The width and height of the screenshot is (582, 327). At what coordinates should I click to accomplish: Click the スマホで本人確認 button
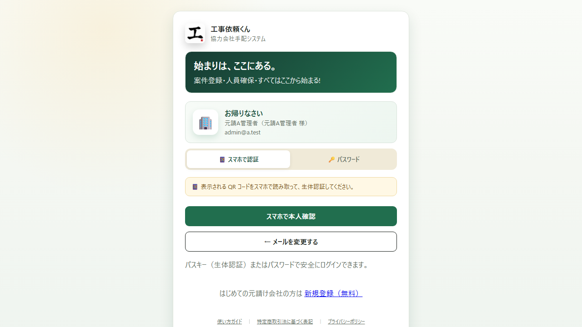pyautogui.click(x=291, y=216)
